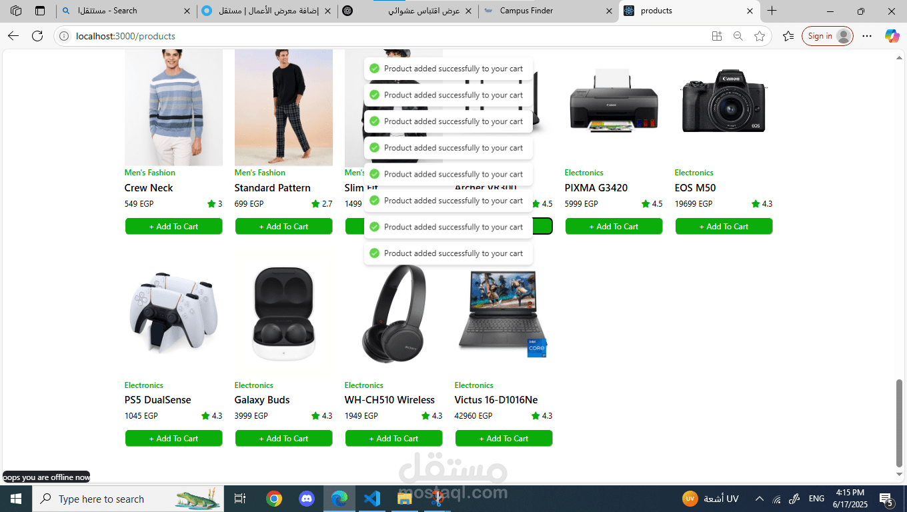Click the page vertical scrollbar thumb

point(898,423)
